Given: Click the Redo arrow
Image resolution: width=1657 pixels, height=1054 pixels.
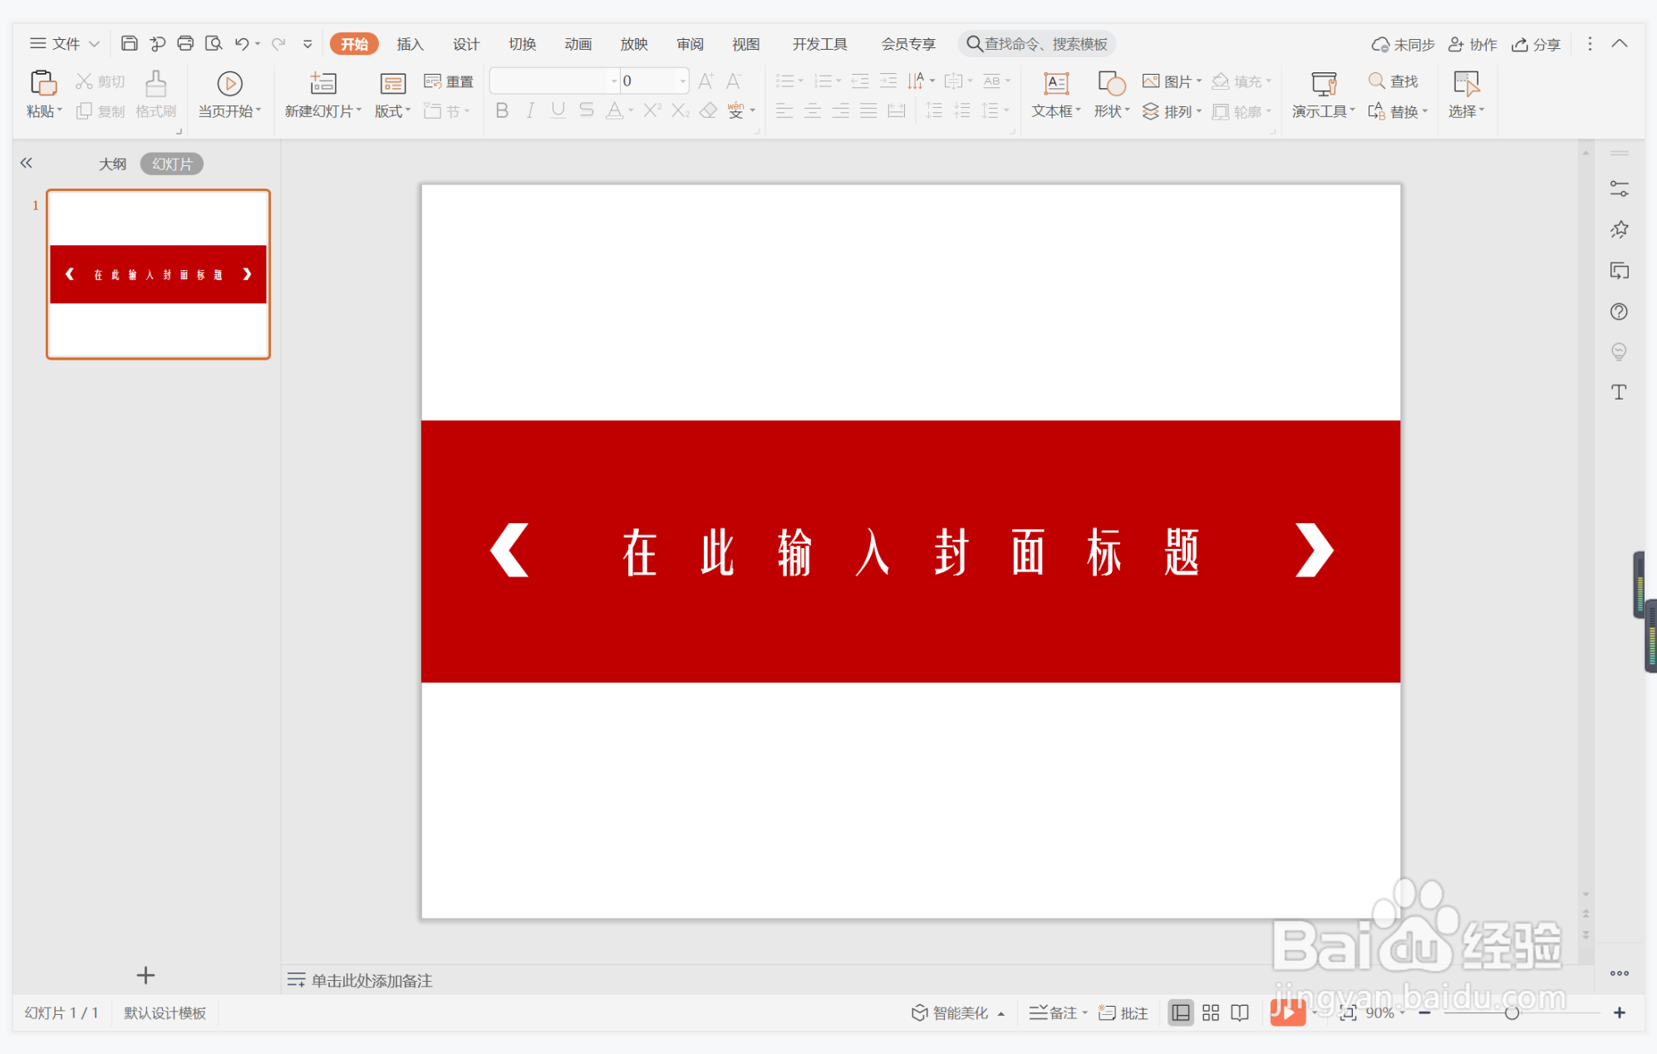Looking at the screenshot, I should tap(278, 43).
